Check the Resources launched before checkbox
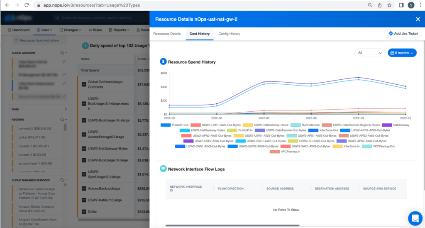This screenshot has width=425, height=228. click(17, 40)
